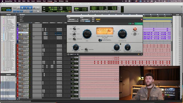Toggle solo on the BASS SYNTH track
The height and width of the screenshot is (103, 183).
pyautogui.click(x=21, y=34)
